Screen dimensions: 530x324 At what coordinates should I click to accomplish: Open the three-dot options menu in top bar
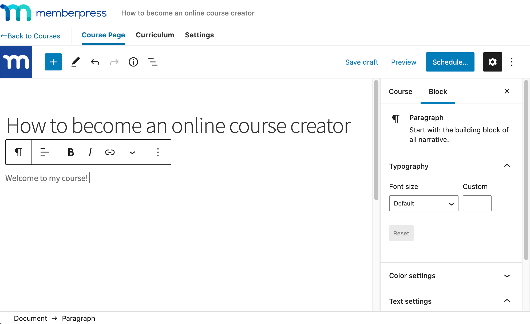click(512, 62)
